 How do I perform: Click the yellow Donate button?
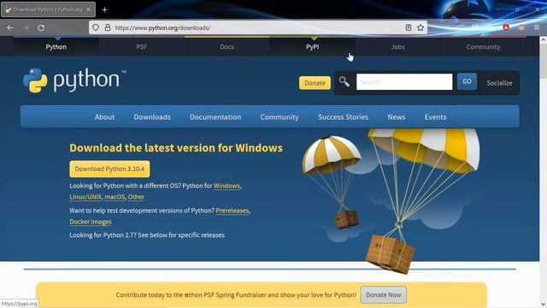tap(315, 83)
